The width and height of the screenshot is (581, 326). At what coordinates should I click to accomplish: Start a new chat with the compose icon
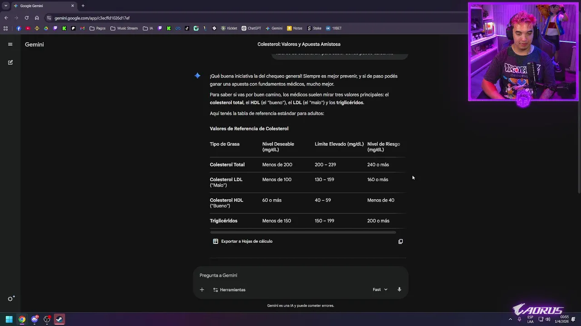pyautogui.click(x=10, y=62)
